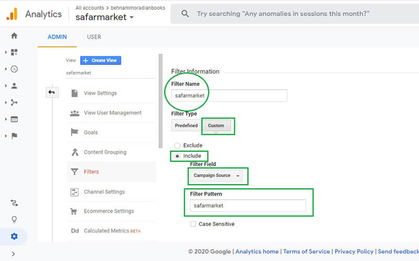This screenshot has height=261, width=419.
Task: Open View Settings in the view menu
Action: click(x=100, y=93)
